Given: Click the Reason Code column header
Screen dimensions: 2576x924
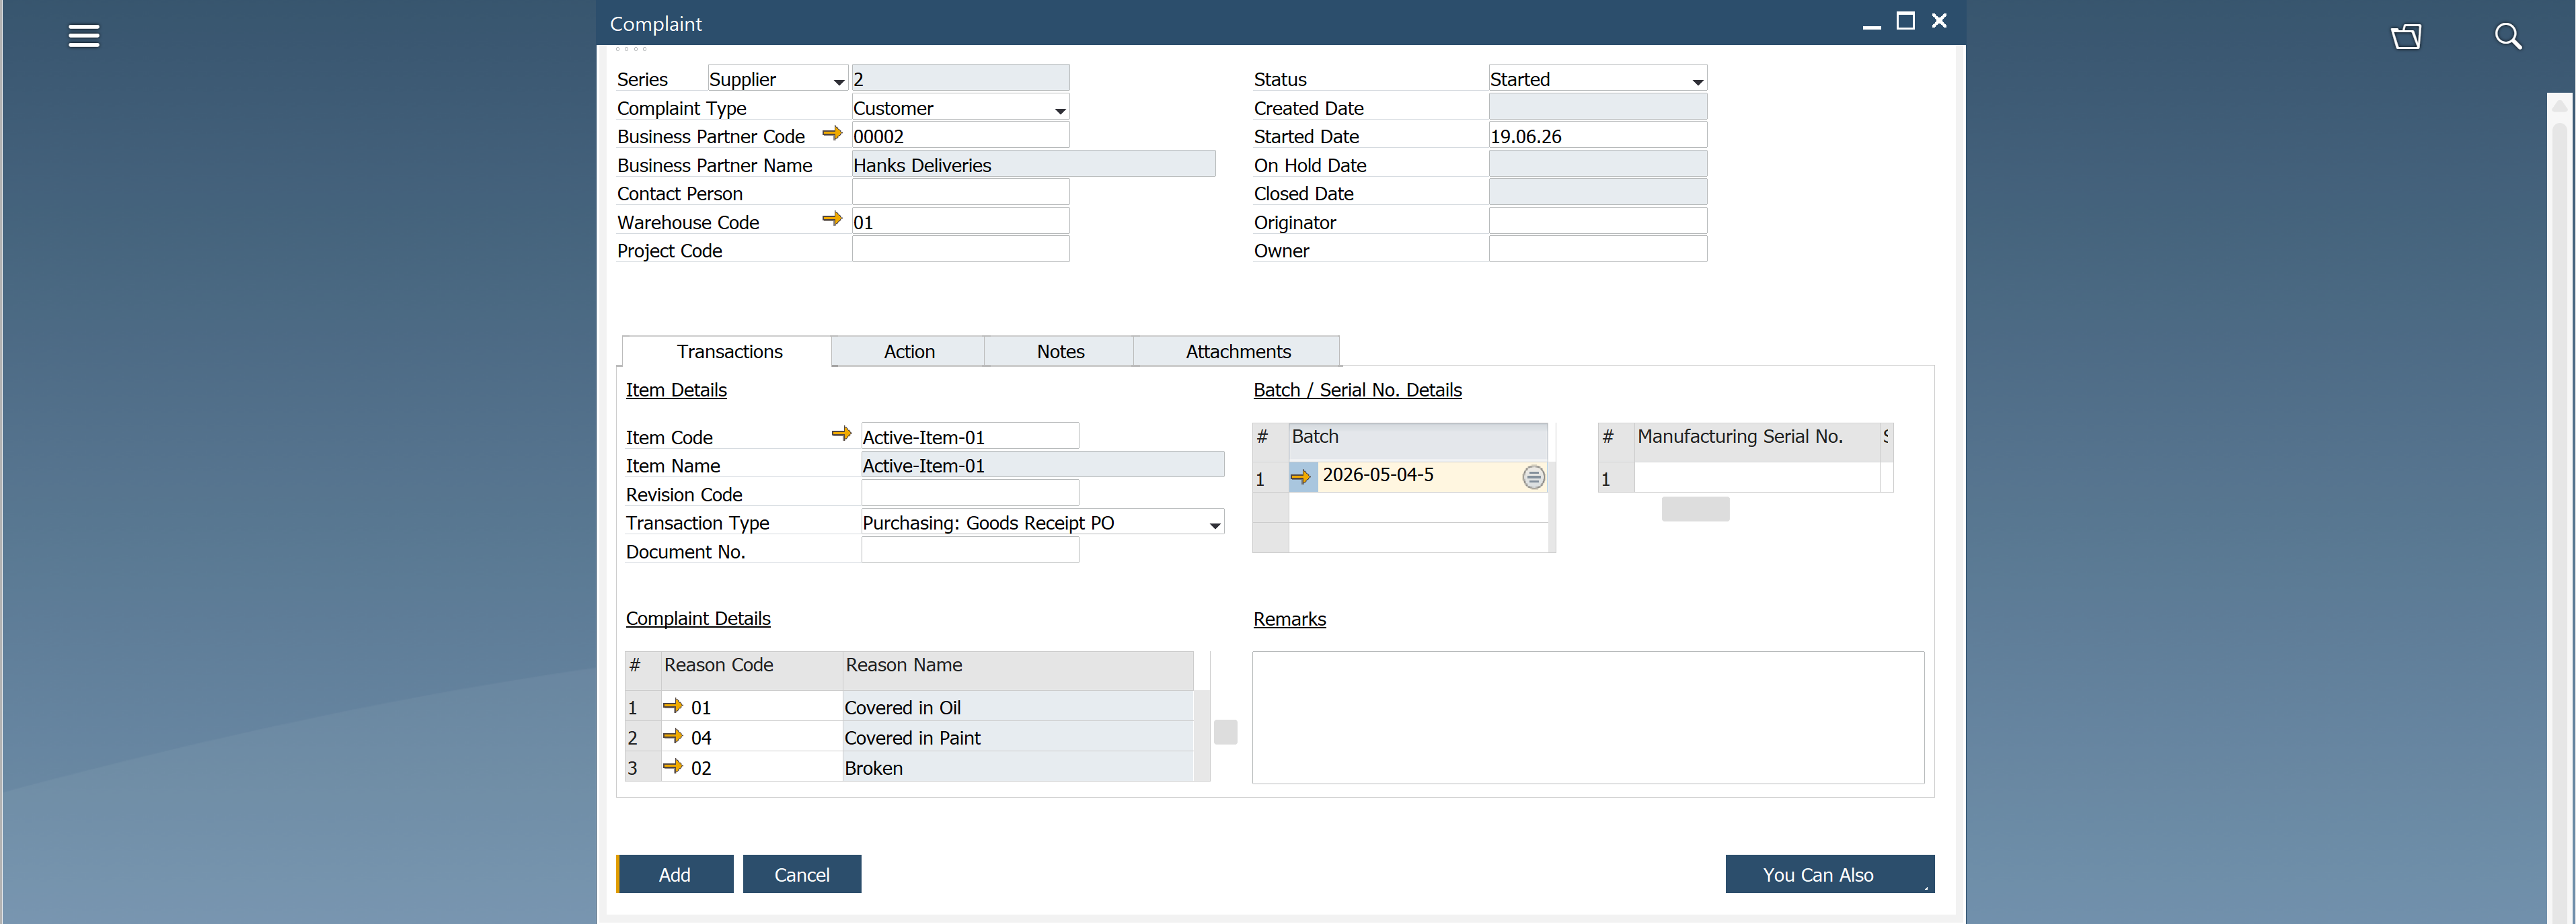Looking at the screenshot, I should point(751,670).
